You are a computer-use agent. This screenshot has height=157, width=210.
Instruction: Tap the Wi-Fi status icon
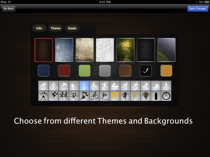click(9, 2)
